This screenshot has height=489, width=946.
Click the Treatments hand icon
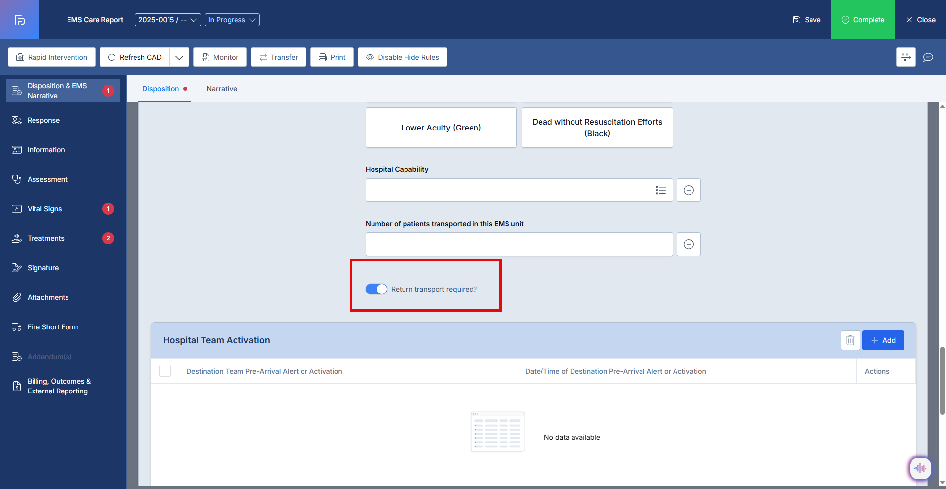pos(17,238)
